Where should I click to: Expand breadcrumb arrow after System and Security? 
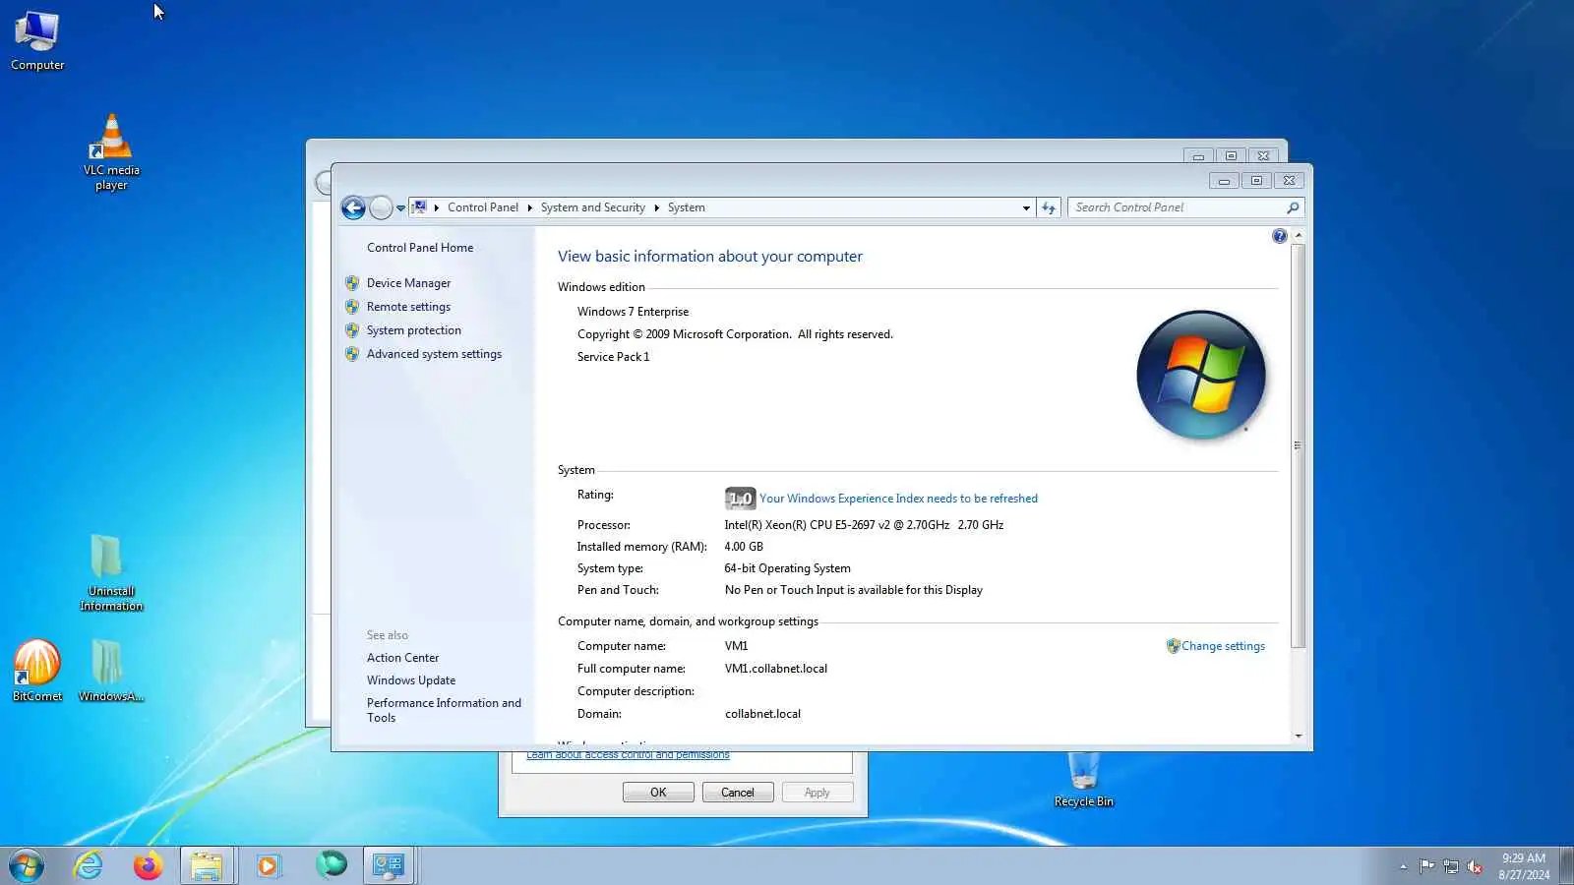[x=656, y=207]
